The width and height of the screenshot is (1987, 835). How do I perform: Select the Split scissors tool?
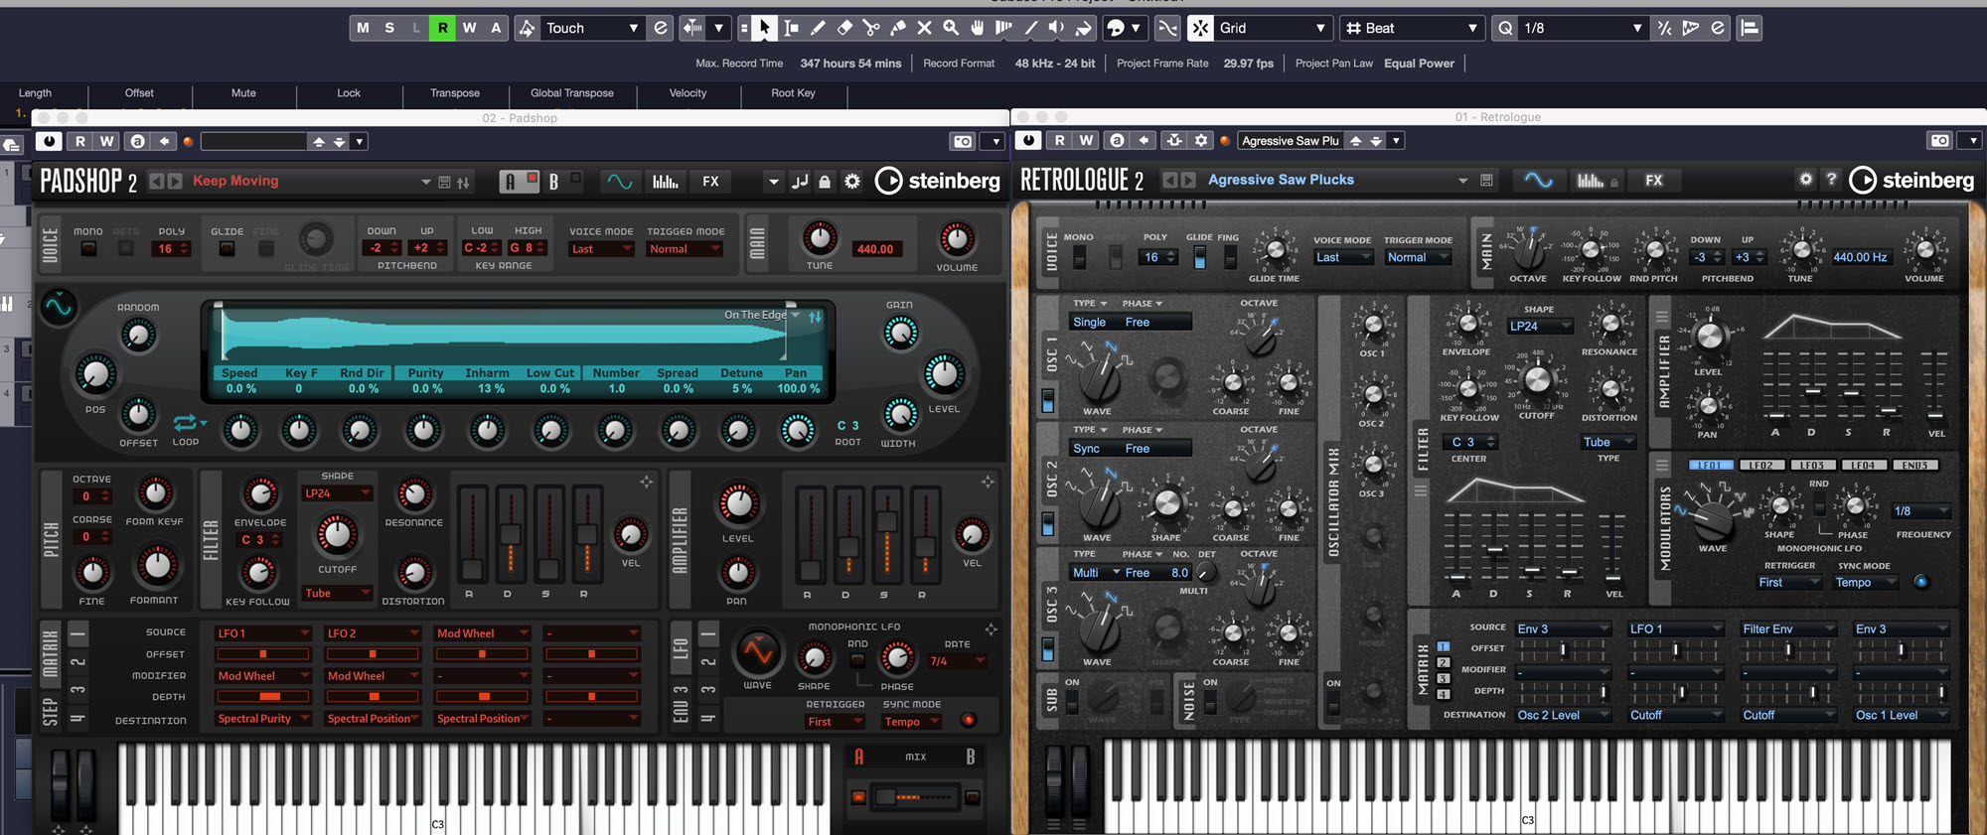(x=871, y=28)
